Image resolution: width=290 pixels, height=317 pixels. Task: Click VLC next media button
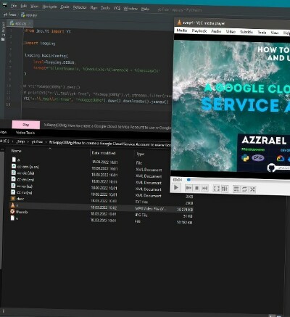click(204, 189)
